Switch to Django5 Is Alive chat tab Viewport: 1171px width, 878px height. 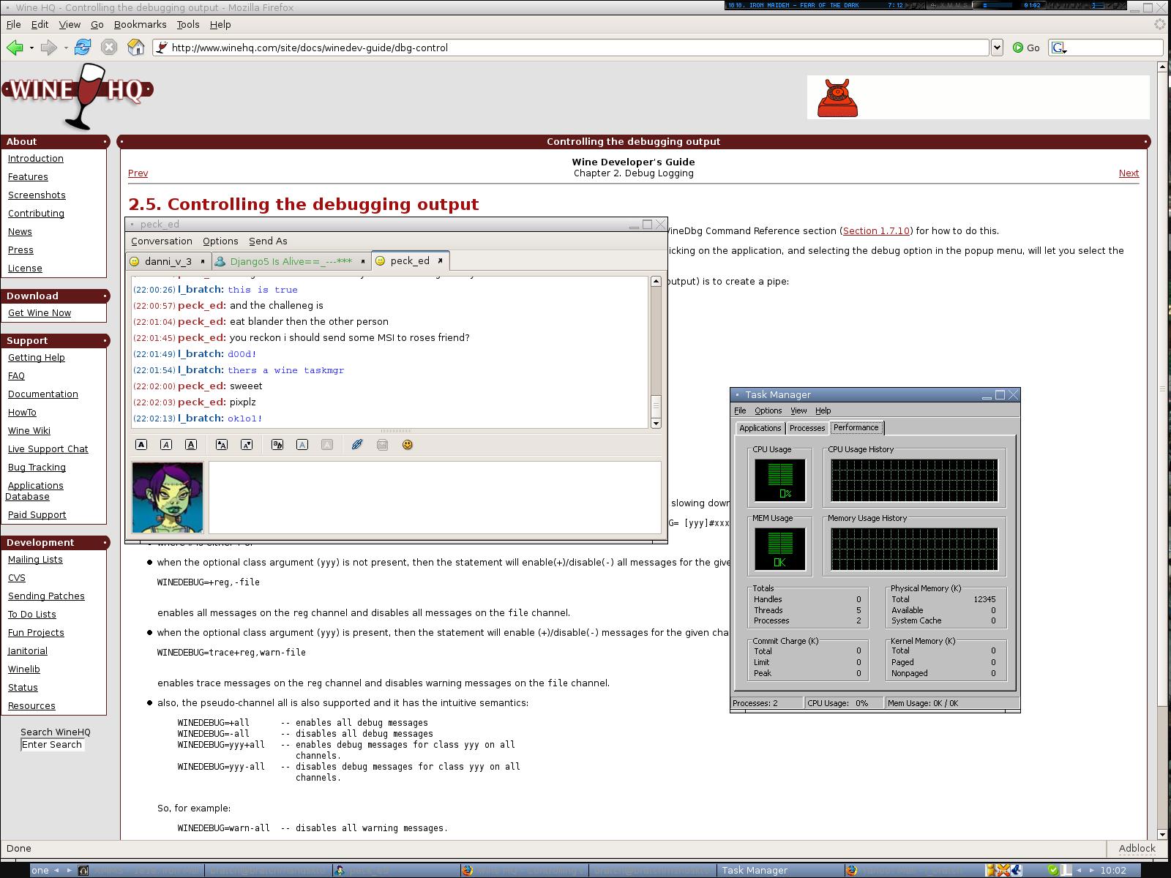291,261
